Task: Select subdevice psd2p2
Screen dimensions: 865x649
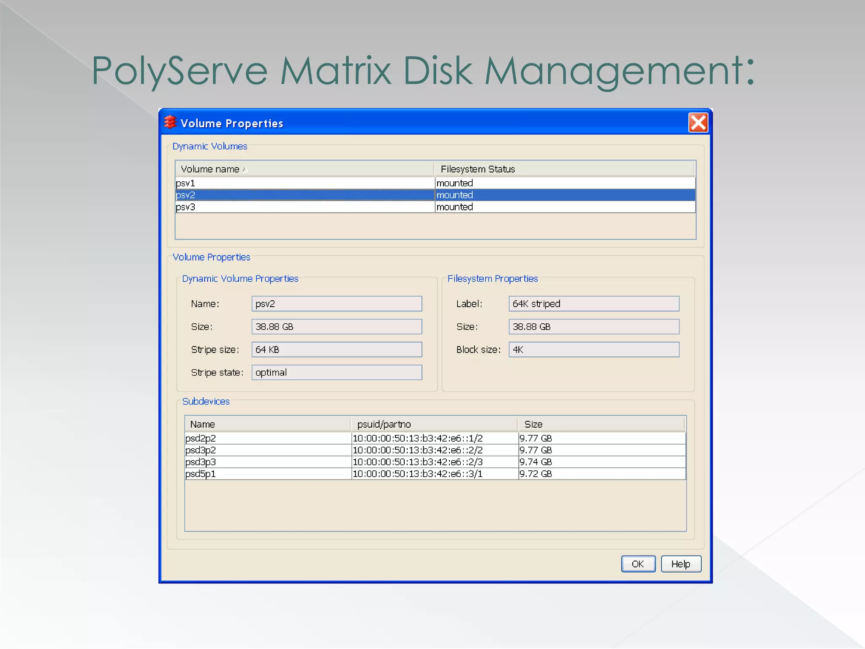Action: point(268,438)
